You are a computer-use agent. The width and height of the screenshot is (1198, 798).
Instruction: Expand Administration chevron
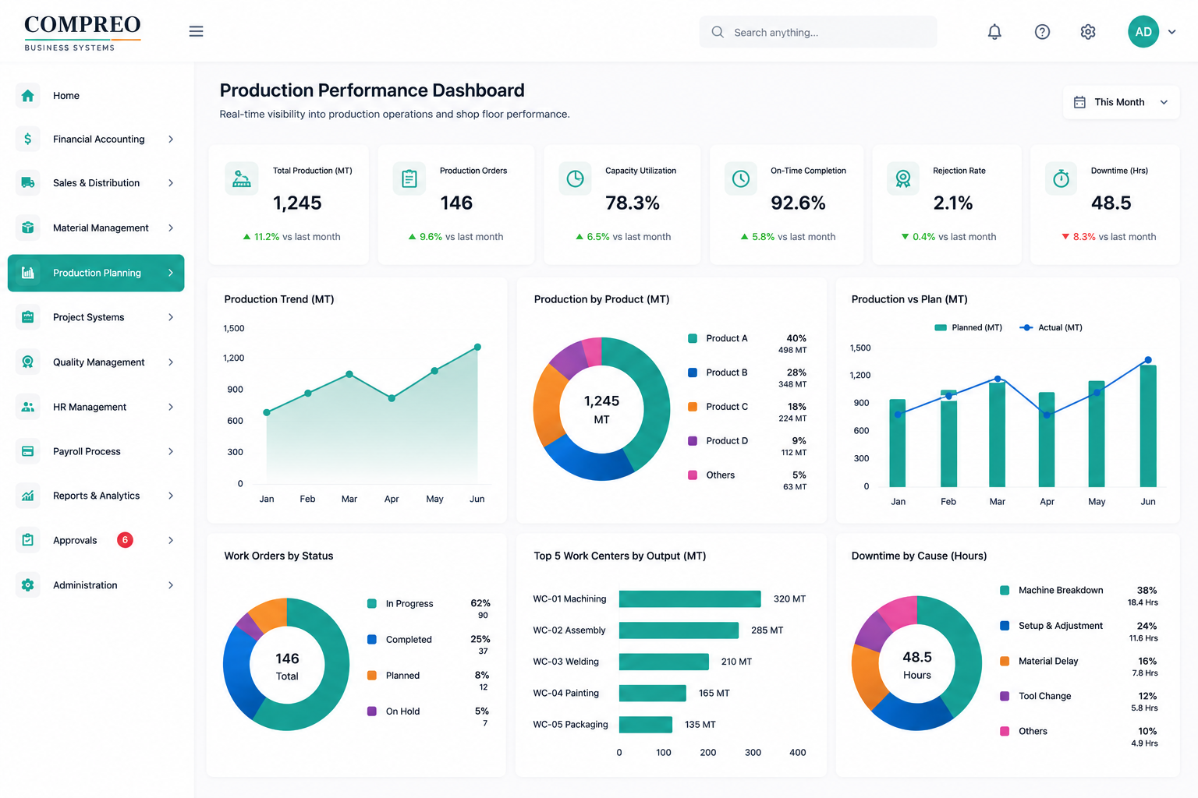pyautogui.click(x=171, y=584)
